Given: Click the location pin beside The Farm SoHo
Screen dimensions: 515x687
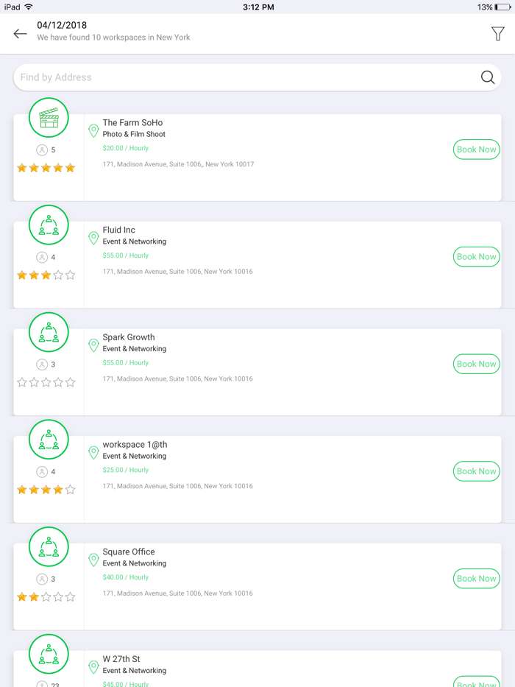Looking at the screenshot, I should pos(93,130).
